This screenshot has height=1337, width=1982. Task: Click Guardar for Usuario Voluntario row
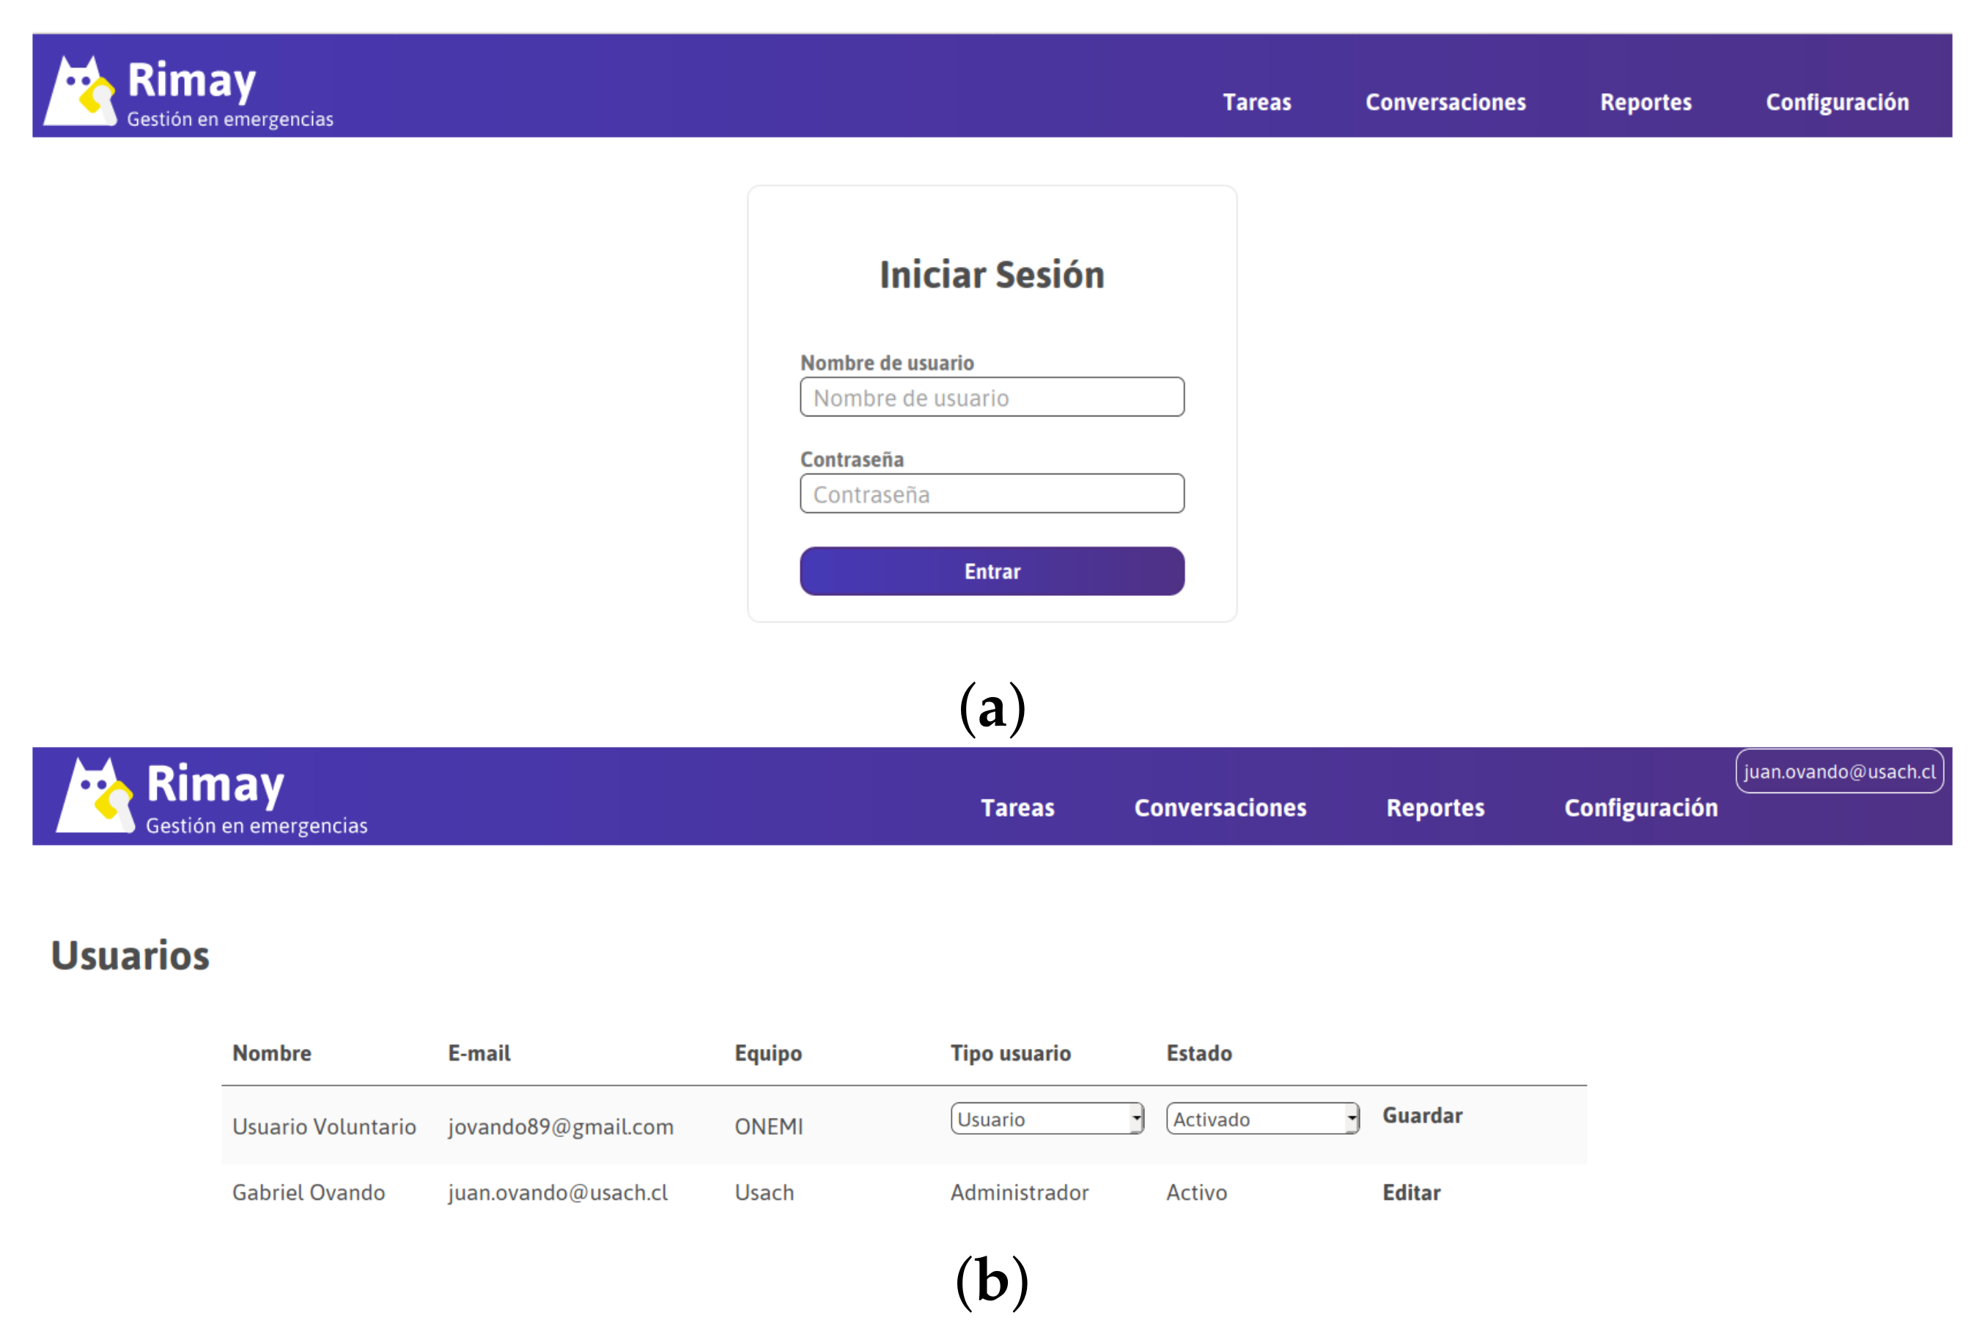point(1422,1116)
